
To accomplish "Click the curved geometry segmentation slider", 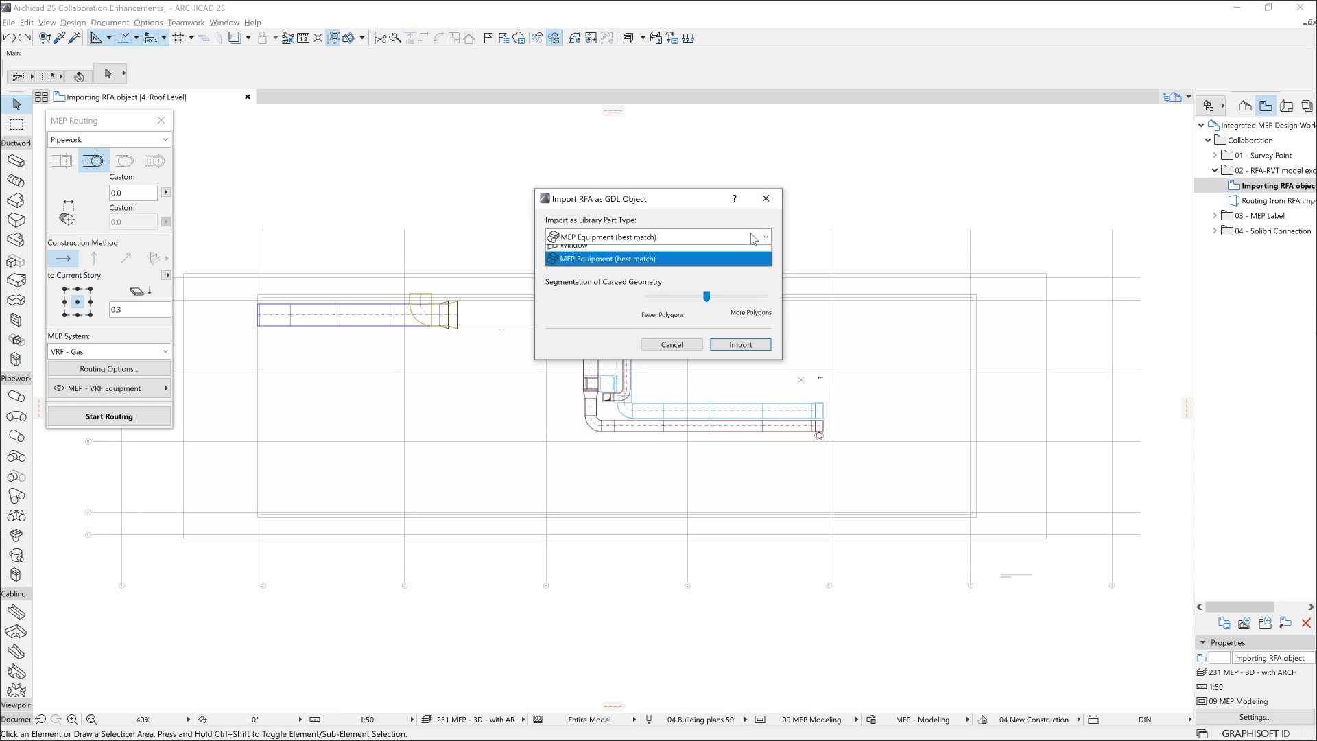I will (x=707, y=296).
